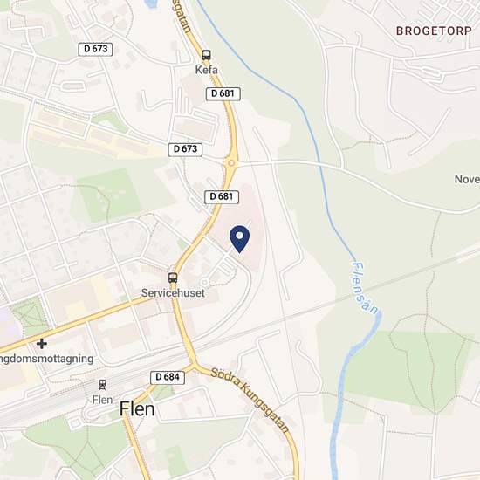
Task: Click the top-left D 673 road badge
Action: (x=95, y=49)
